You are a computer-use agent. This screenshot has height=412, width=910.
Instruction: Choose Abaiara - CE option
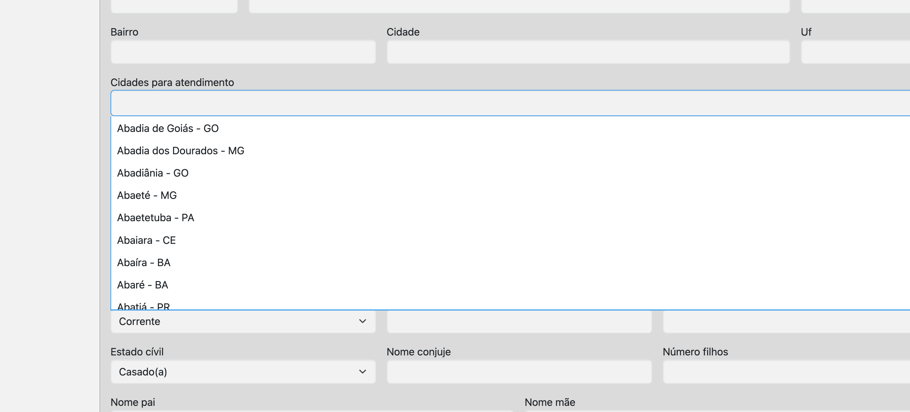[x=510, y=240]
